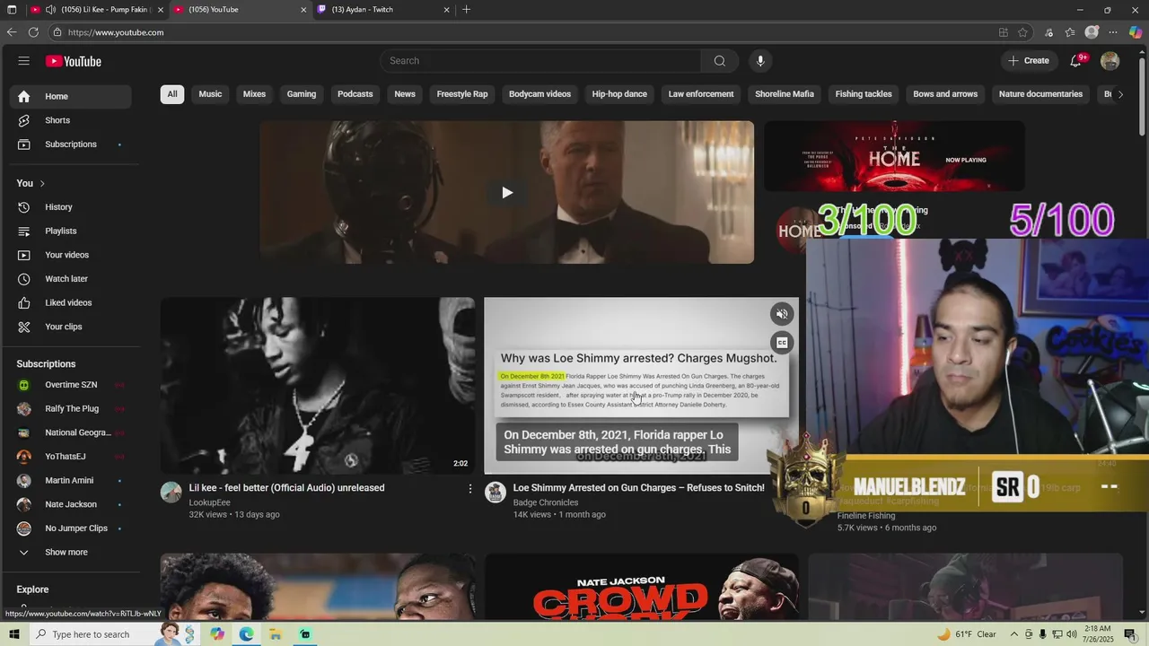Screen dimensions: 1149x646
Task: Click the search magnifier button
Action: click(x=719, y=61)
